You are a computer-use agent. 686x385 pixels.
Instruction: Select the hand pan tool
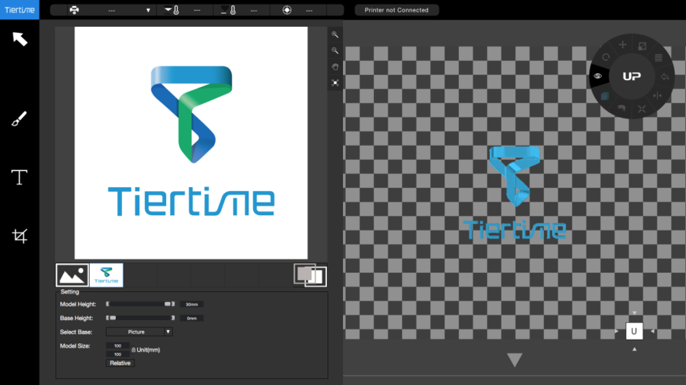coord(335,66)
